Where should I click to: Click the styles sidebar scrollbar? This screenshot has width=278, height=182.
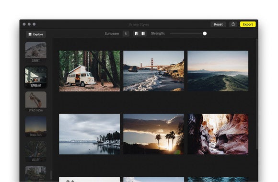[x=51, y=175]
